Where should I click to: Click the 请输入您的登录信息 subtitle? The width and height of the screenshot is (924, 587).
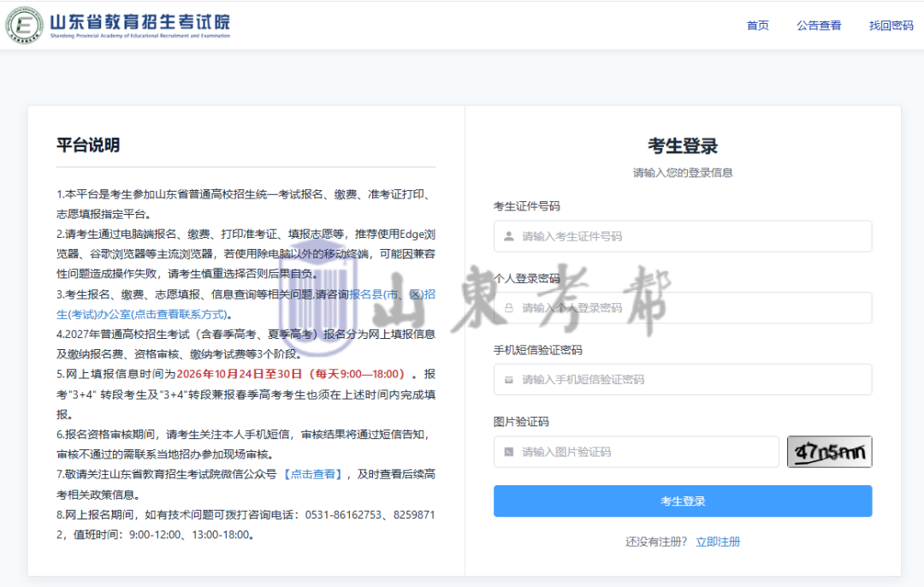coord(683,173)
